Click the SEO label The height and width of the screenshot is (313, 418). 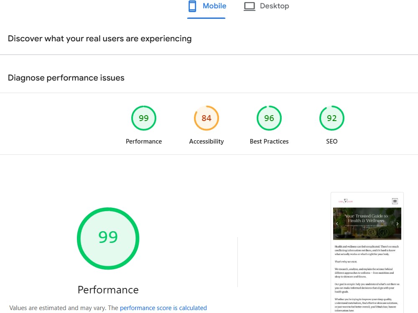coord(331,141)
